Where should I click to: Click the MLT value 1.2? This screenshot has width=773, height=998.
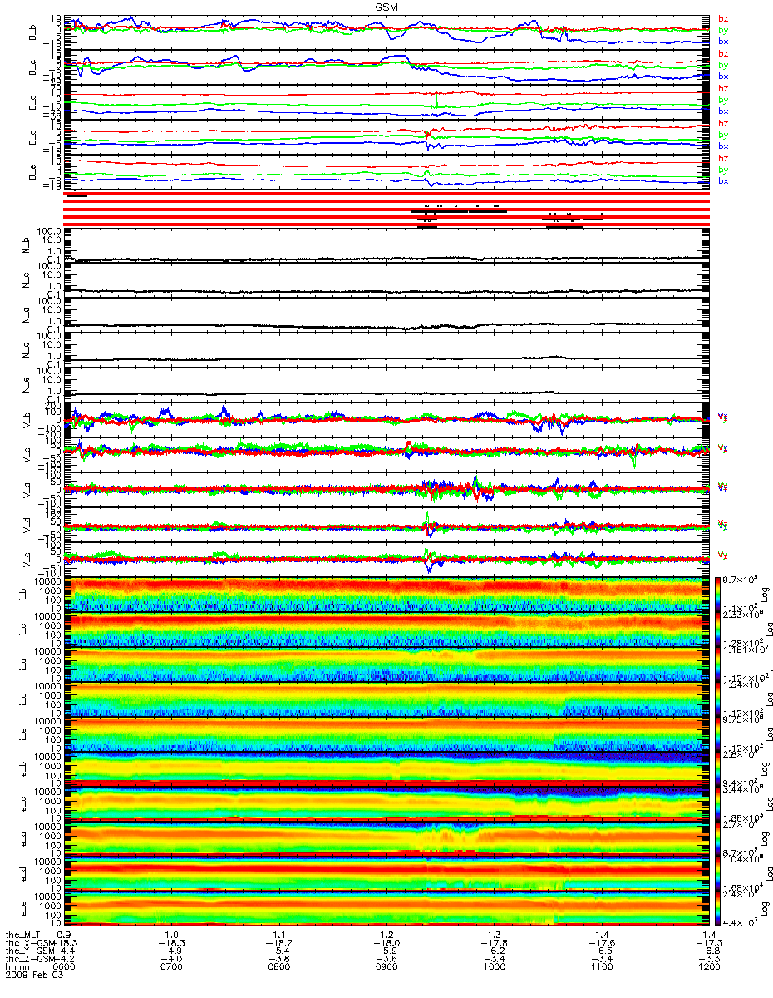(386, 935)
